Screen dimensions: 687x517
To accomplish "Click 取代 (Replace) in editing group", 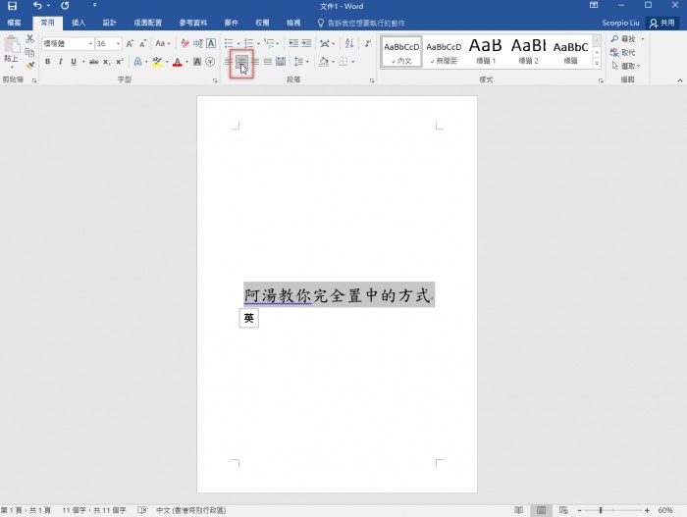I will (x=623, y=53).
